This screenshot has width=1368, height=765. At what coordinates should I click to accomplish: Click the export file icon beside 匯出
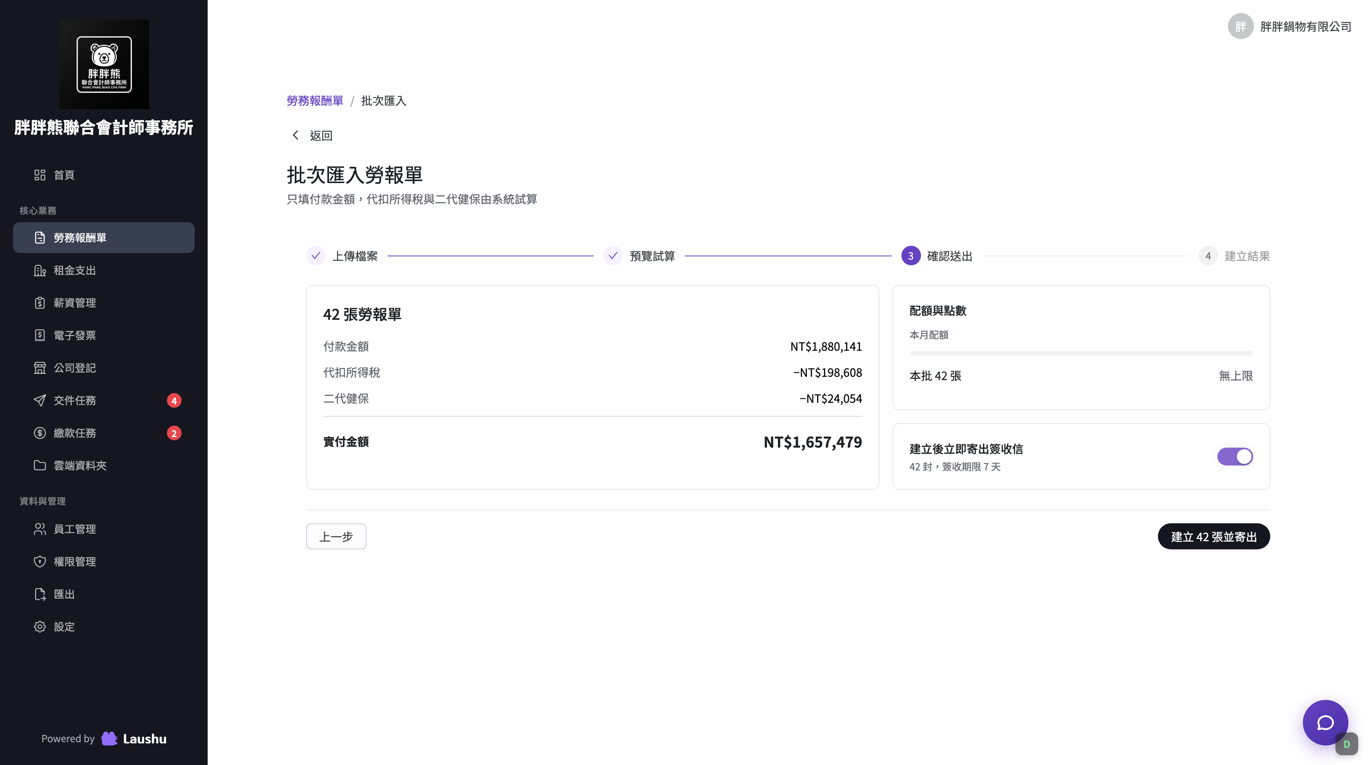(x=40, y=594)
